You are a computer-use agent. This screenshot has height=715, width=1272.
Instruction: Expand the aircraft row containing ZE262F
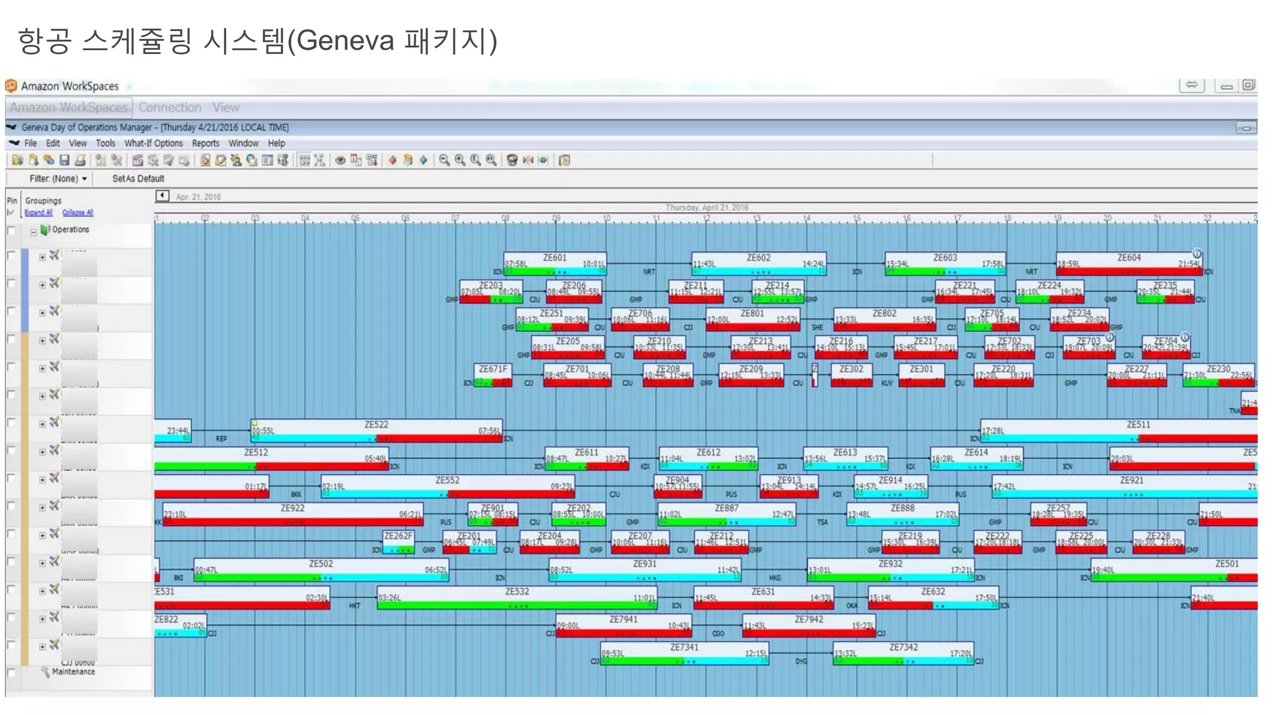[42, 536]
